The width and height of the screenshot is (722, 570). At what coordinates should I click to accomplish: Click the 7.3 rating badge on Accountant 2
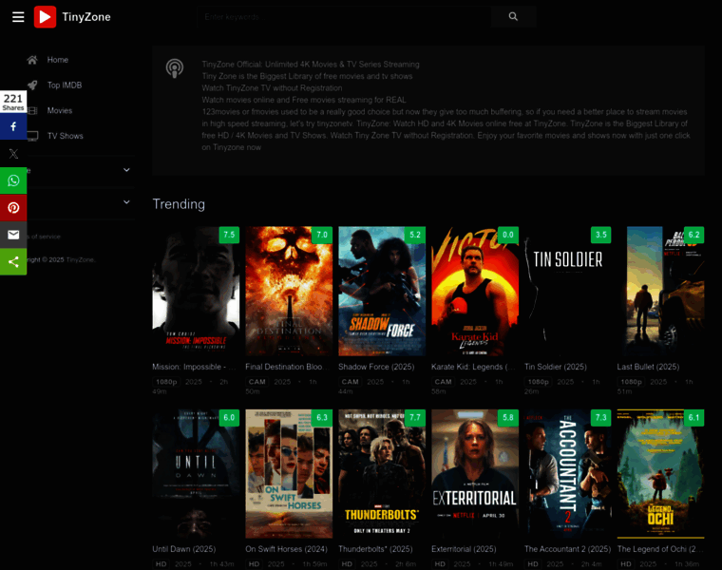tap(601, 418)
